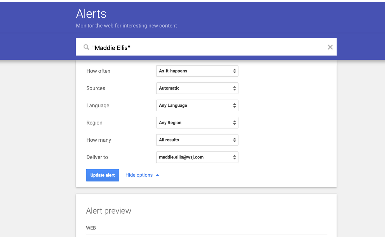Click the Sources label

point(96,88)
